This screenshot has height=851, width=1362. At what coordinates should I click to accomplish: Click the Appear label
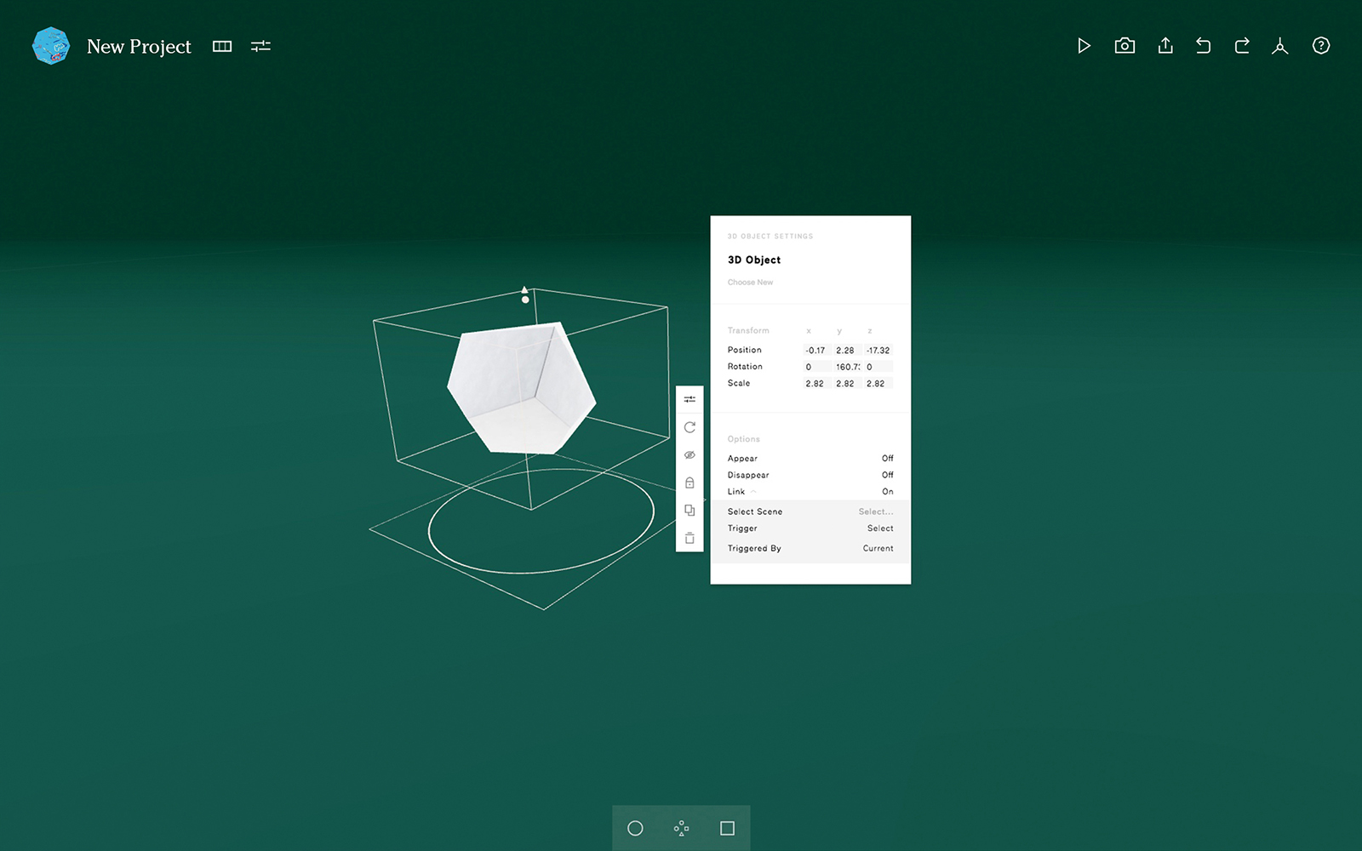click(x=742, y=458)
